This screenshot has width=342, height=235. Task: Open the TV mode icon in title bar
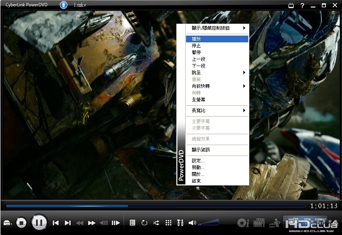click(x=291, y=5)
